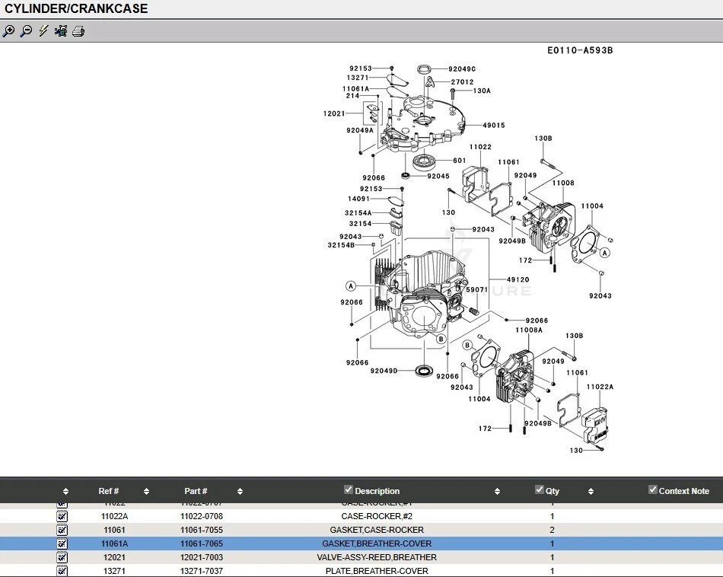Click the fit-to-selection toolbar icon
Viewport: 723px width, 577px height.
click(x=61, y=31)
